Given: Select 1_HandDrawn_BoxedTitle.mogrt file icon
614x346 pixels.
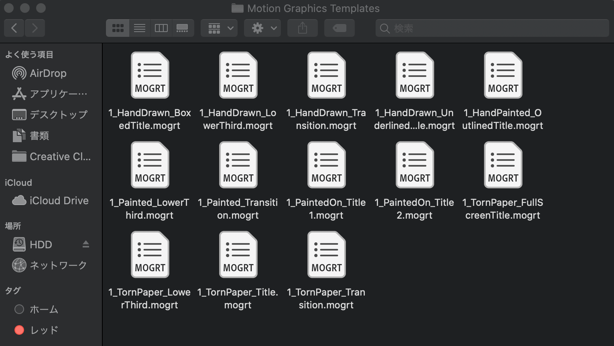Looking at the screenshot, I should point(150,75).
